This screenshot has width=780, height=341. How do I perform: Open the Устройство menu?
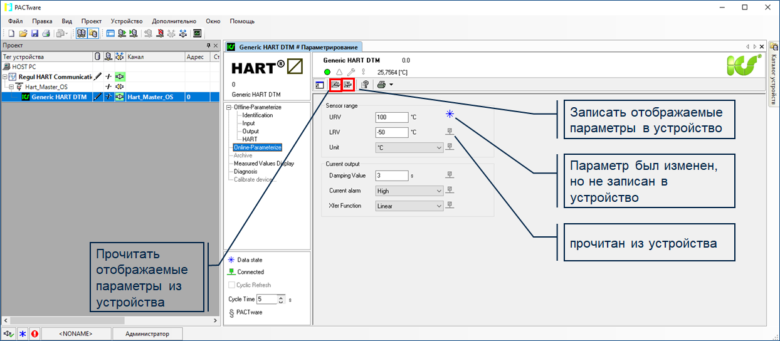click(126, 21)
